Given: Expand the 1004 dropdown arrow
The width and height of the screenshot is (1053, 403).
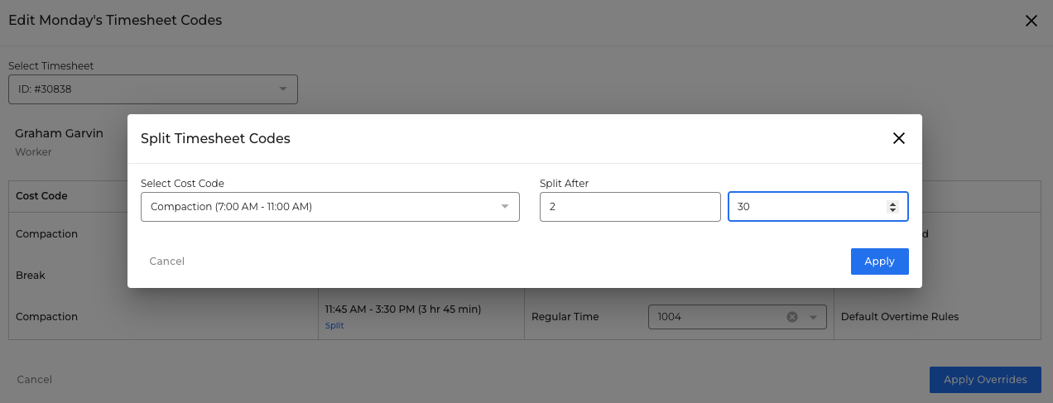Looking at the screenshot, I should point(813,317).
